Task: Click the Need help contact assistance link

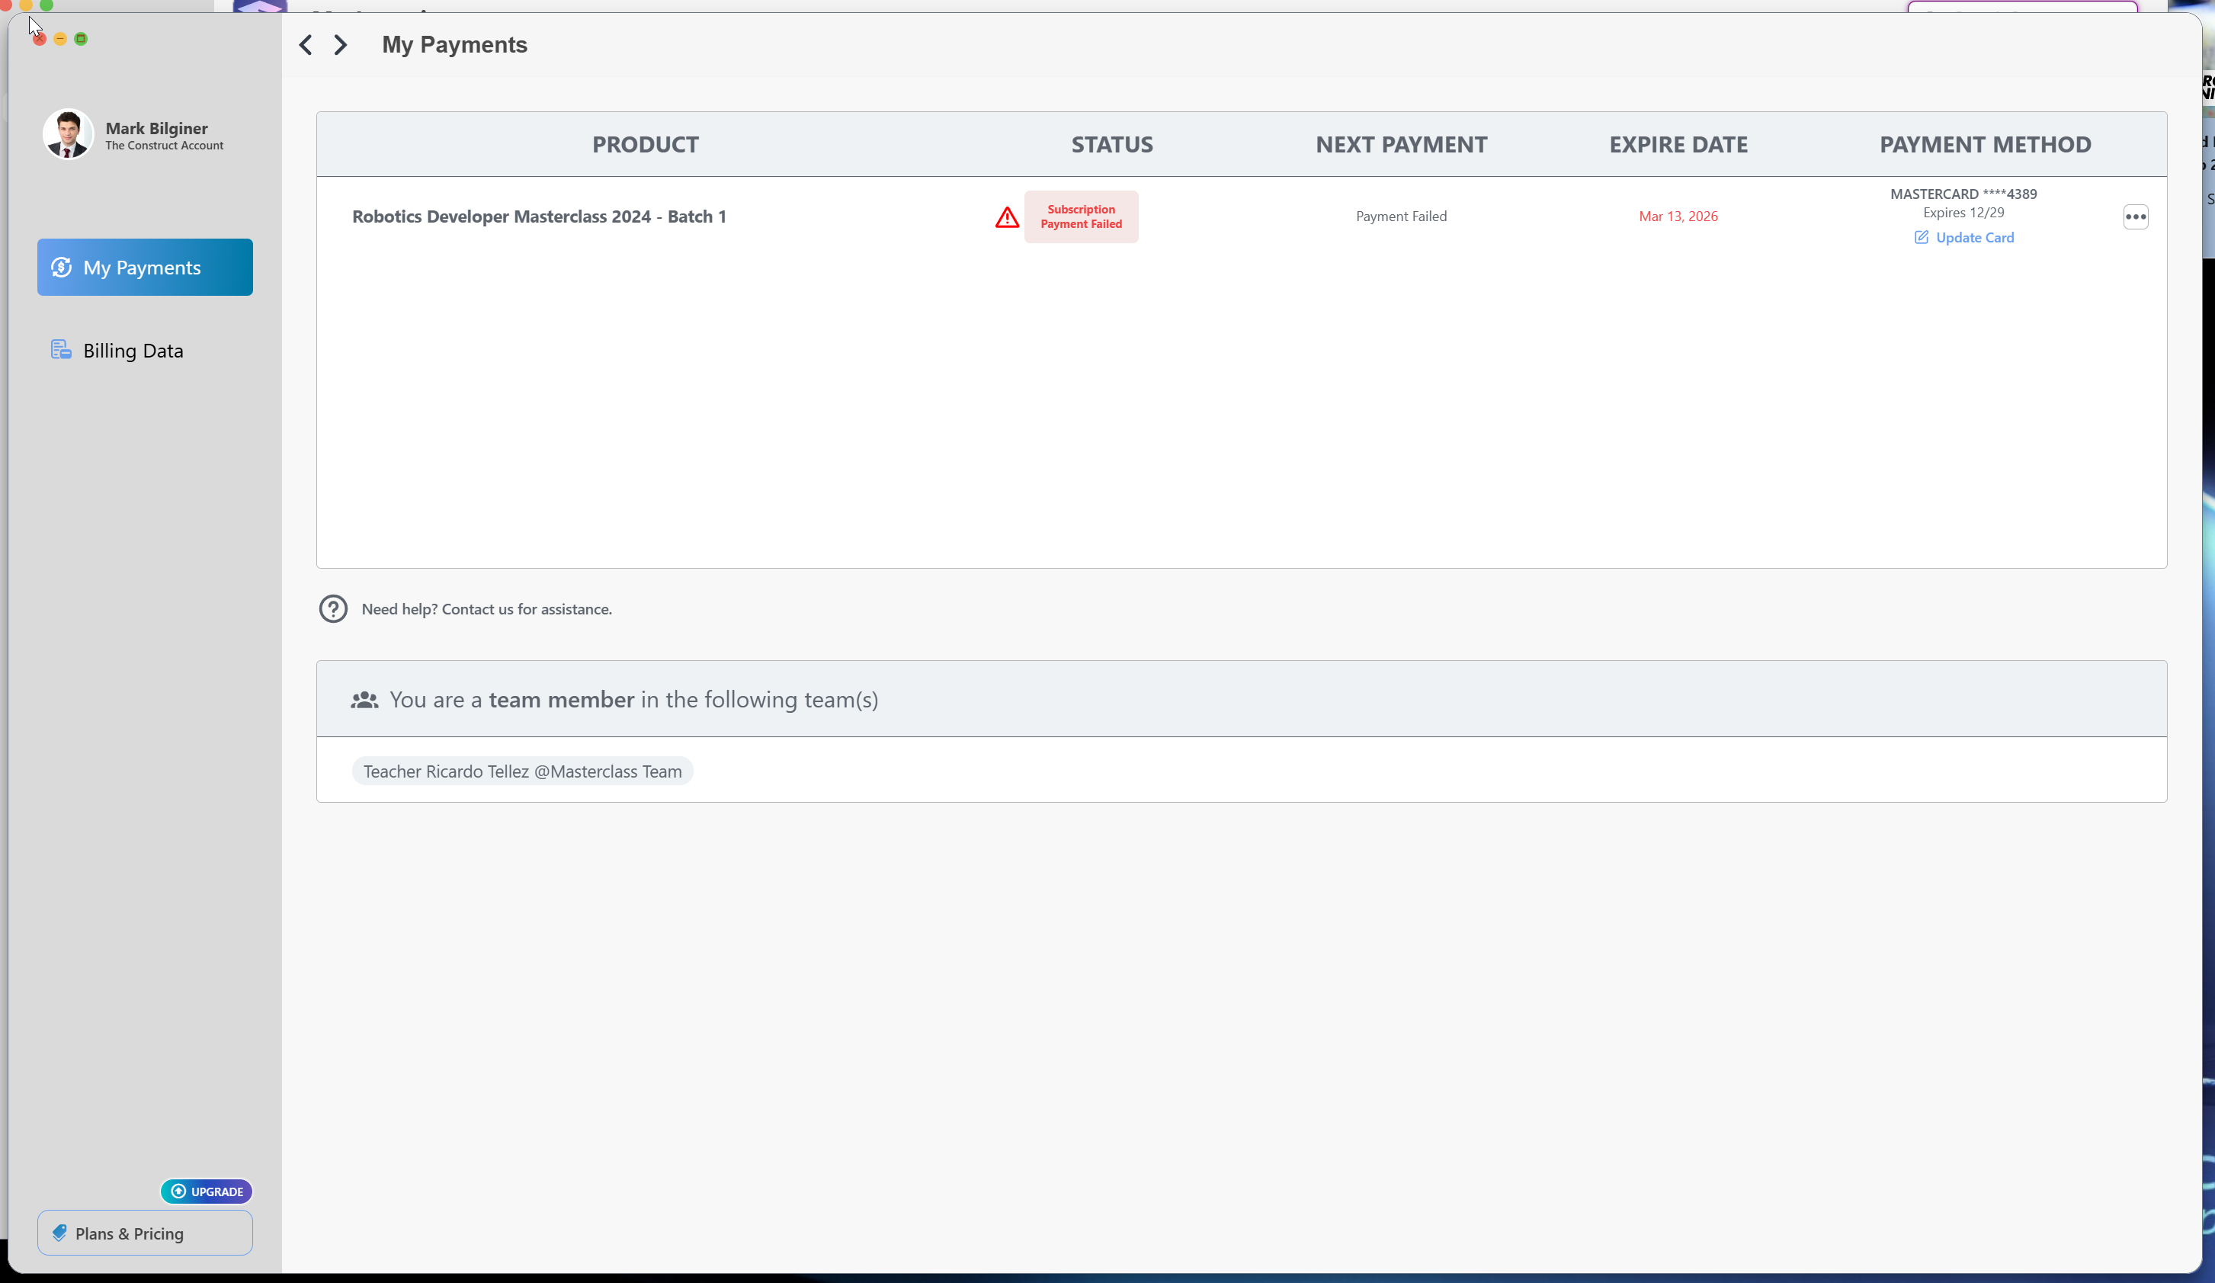Action: 486,608
